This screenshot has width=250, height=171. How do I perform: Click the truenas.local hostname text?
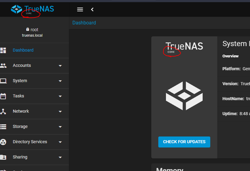[x=32, y=35]
